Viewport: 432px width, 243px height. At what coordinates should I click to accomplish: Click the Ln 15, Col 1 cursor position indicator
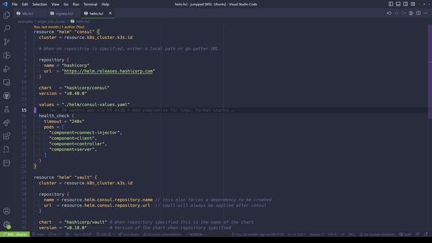coord(296,234)
